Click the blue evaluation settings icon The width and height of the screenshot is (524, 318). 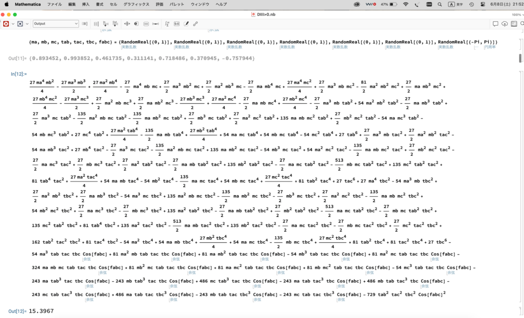coord(20,24)
